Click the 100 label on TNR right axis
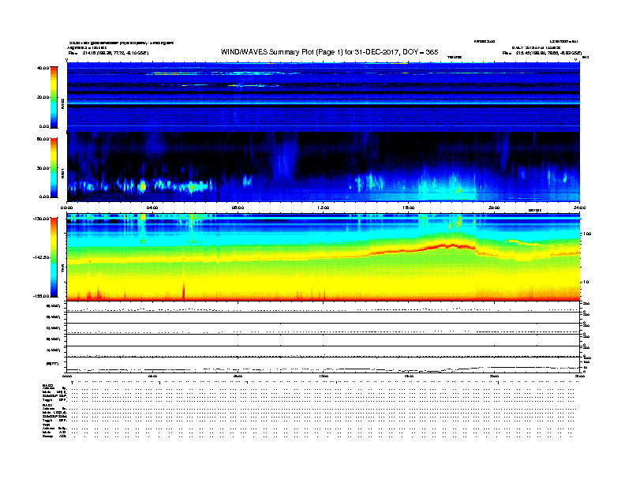The height and width of the screenshot is (483, 625). tap(587, 234)
